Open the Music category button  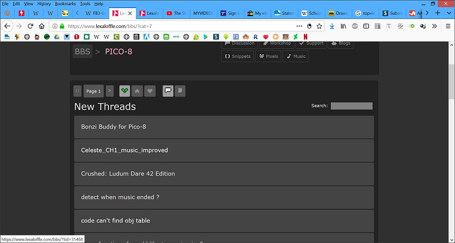tap(295, 56)
